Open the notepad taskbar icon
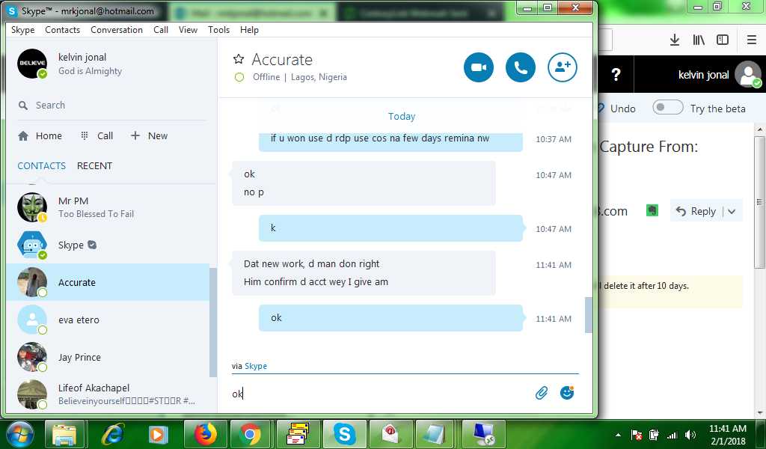The width and height of the screenshot is (766, 449). tap(435, 434)
